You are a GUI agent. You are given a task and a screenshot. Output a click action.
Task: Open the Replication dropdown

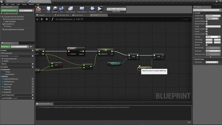pyautogui.click(x=213, y=51)
